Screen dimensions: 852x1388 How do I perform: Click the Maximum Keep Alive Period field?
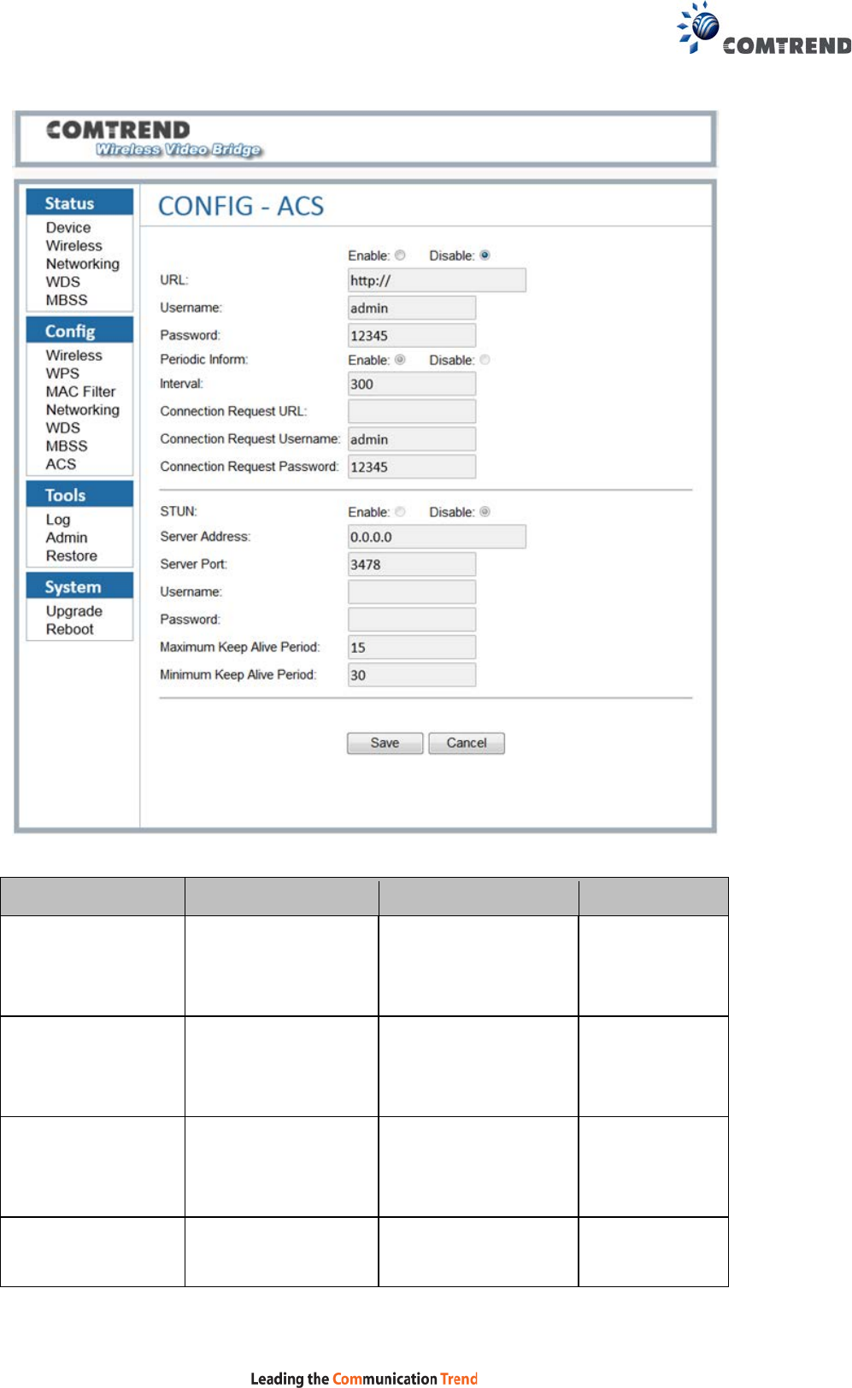(412, 647)
